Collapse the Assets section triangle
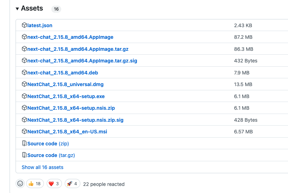The height and width of the screenshot is (193, 288). (x=17, y=8)
